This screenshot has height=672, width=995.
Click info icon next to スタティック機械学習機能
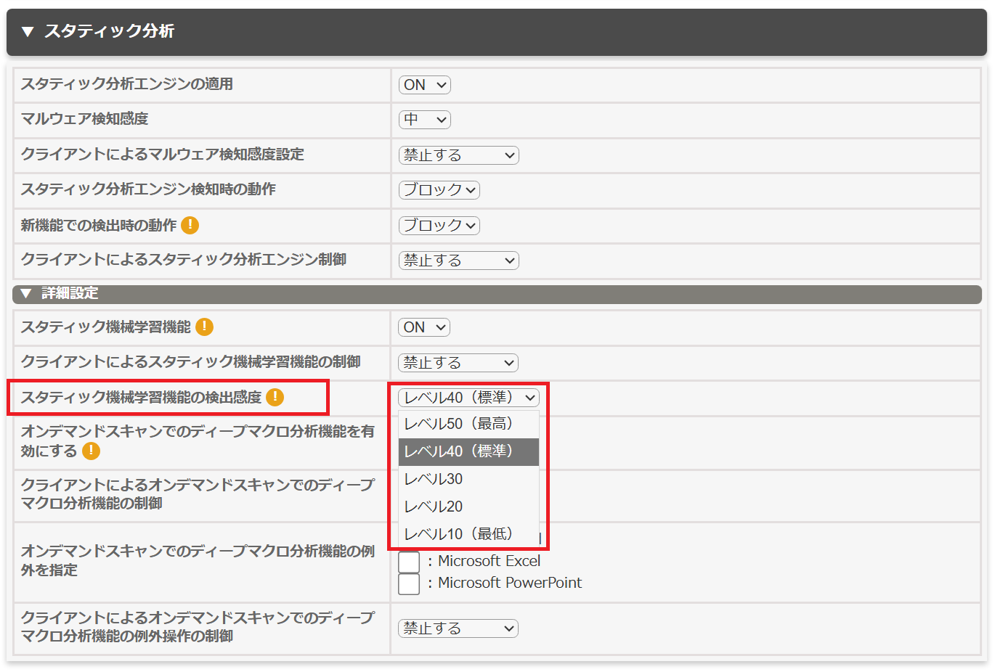click(205, 327)
